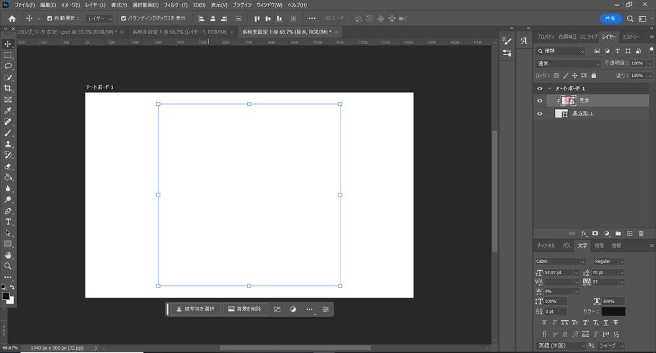Hide the 見本 layer
The image size is (656, 353).
pyautogui.click(x=540, y=101)
